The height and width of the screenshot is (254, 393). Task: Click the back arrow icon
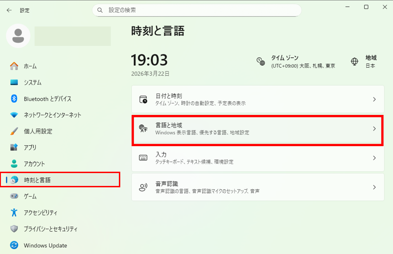click(x=9, y=10)
